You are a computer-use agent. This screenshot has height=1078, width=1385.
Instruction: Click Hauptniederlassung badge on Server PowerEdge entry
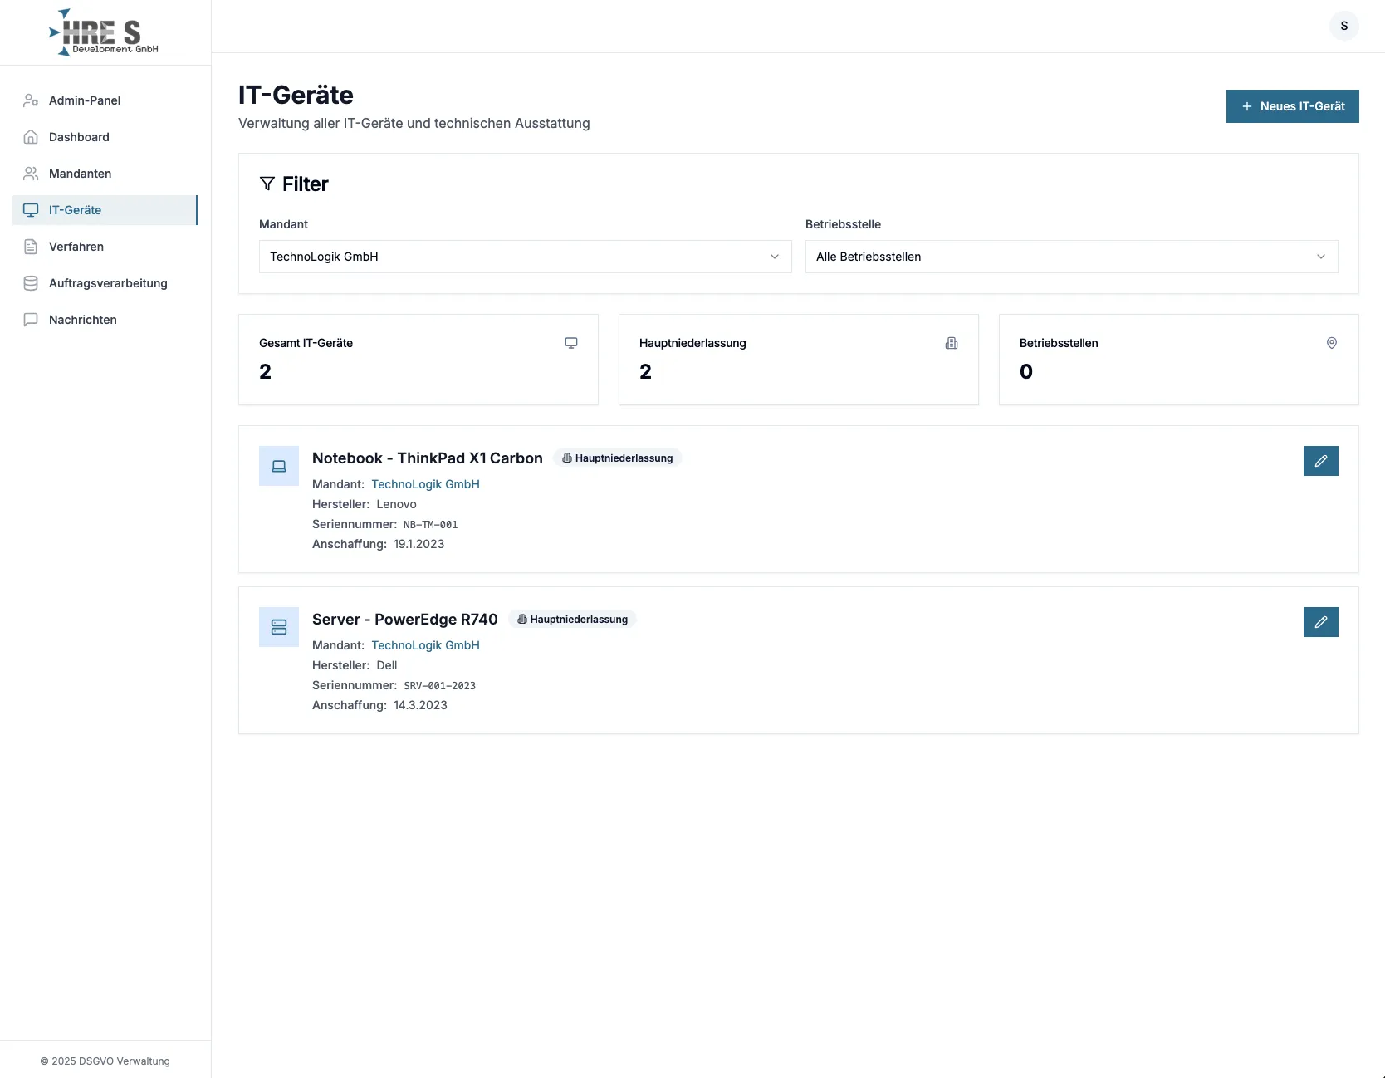(x=572, y=620)
